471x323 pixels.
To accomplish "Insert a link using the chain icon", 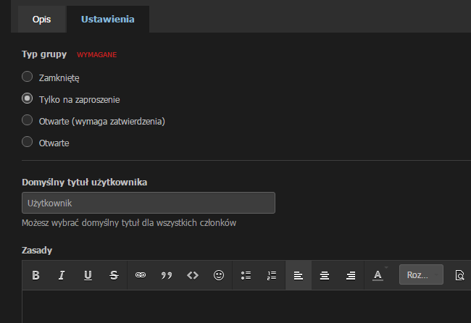I will 141,275.
